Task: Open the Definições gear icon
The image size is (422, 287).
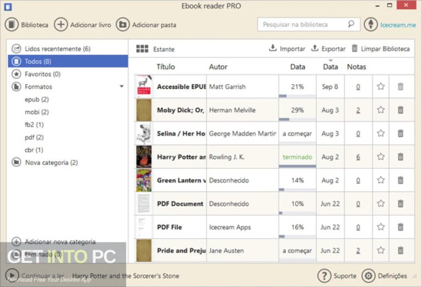Action: click(x=368, y=275)
